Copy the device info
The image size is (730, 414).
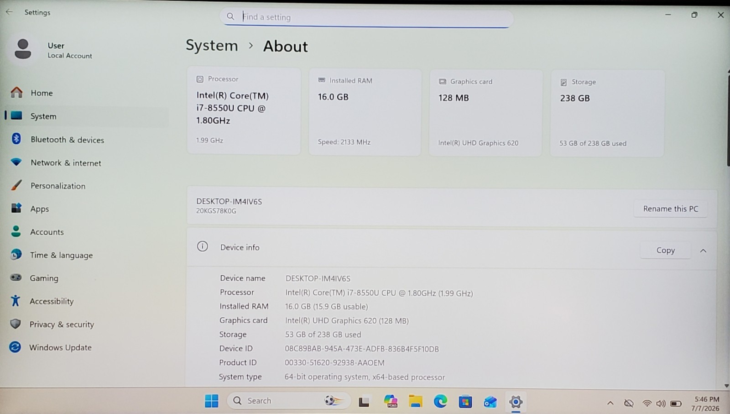665,250
